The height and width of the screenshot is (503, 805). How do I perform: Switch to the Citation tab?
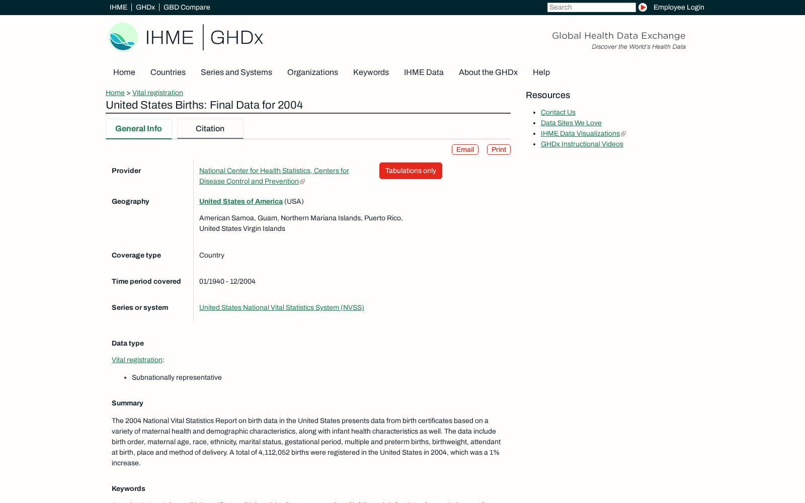(210, 129)
